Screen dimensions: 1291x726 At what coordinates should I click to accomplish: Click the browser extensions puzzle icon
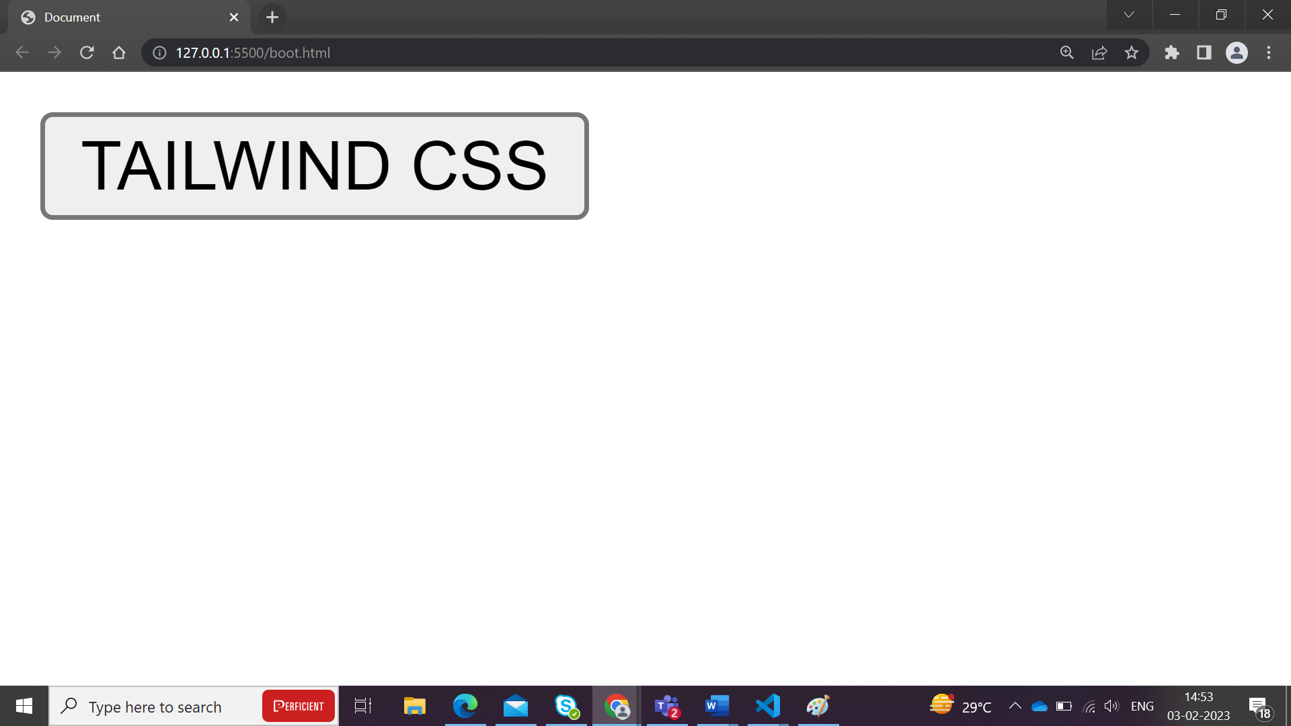click(x=1171, y=52)
